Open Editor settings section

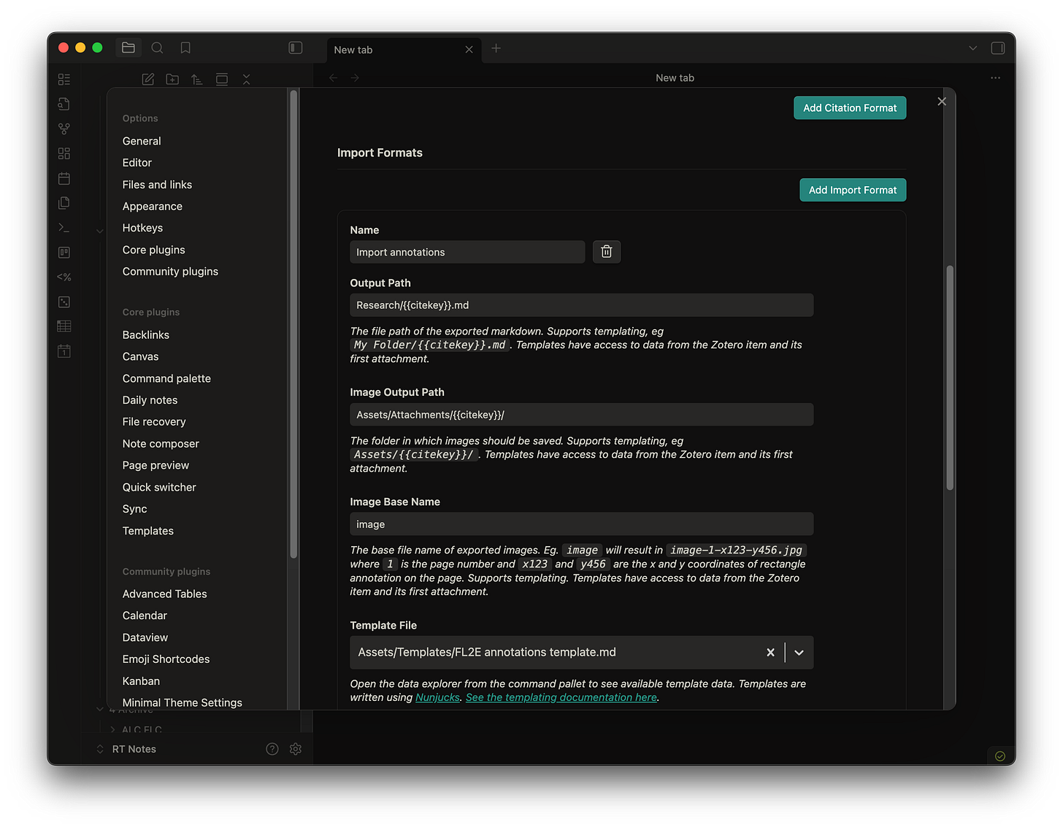137,163
